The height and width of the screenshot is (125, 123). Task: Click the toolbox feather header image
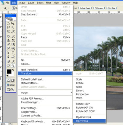pos(11,19)
